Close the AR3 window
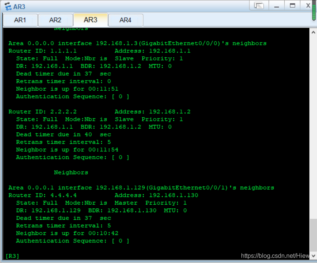317x263 pixels. 308,5
